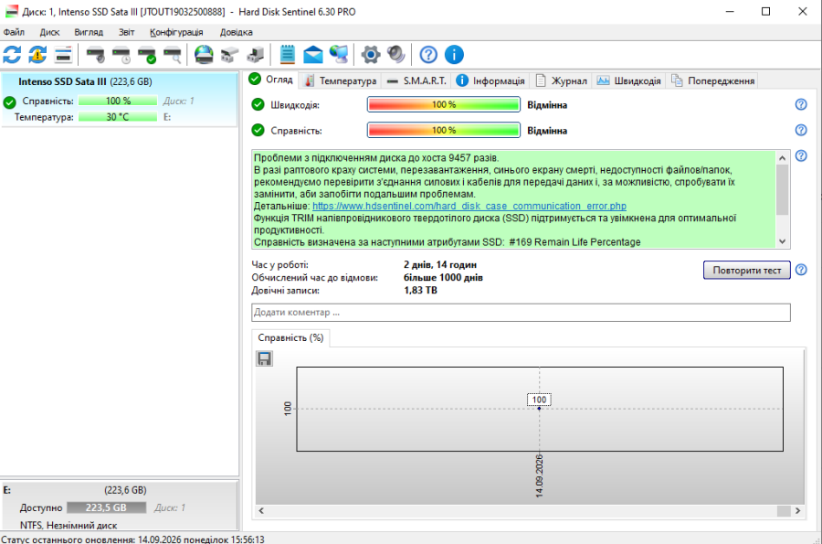This screenshot has width=822, height=544.
Task: Click the 'більше 1000 днів' value
Action: point(443,278)
